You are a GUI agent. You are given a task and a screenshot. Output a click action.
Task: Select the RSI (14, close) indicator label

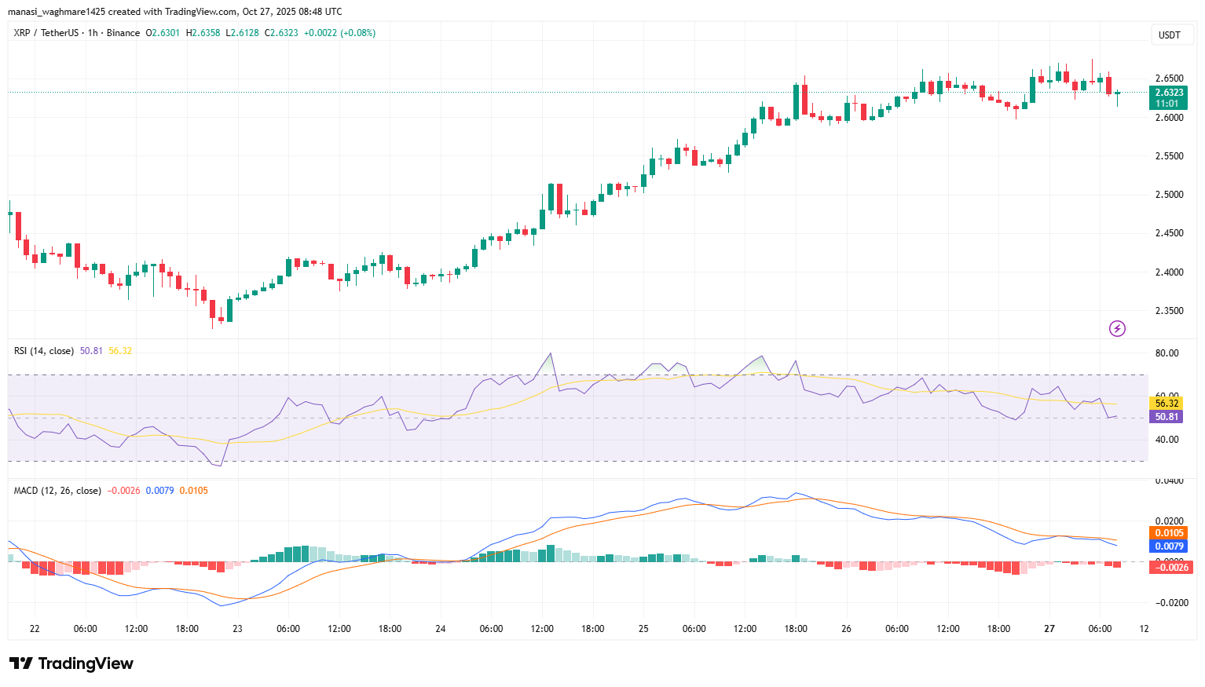click(43, 351)
